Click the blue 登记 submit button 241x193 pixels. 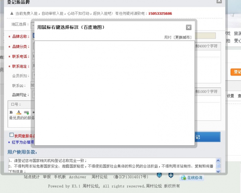click(208, 137)
